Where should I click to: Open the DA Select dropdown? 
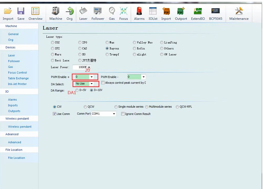(x=92, y=84)
